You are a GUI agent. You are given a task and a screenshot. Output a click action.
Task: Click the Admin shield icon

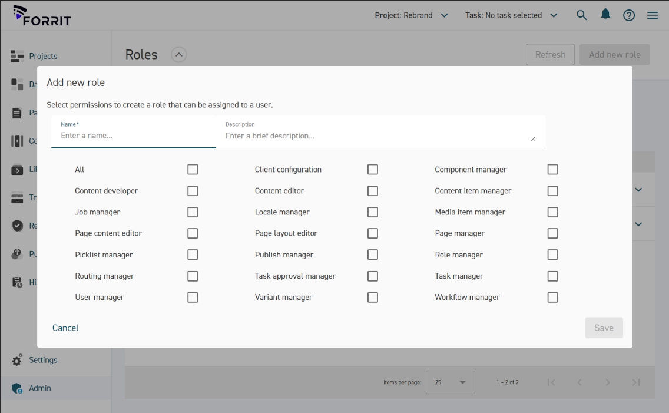(17, 388)
